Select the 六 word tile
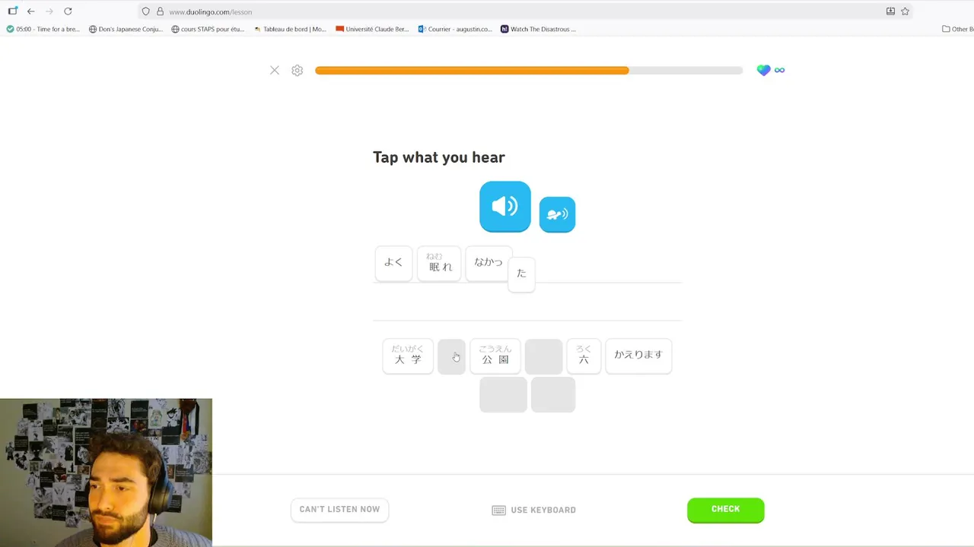The width and height of the screenshot is (974, 547). point(584,356)
